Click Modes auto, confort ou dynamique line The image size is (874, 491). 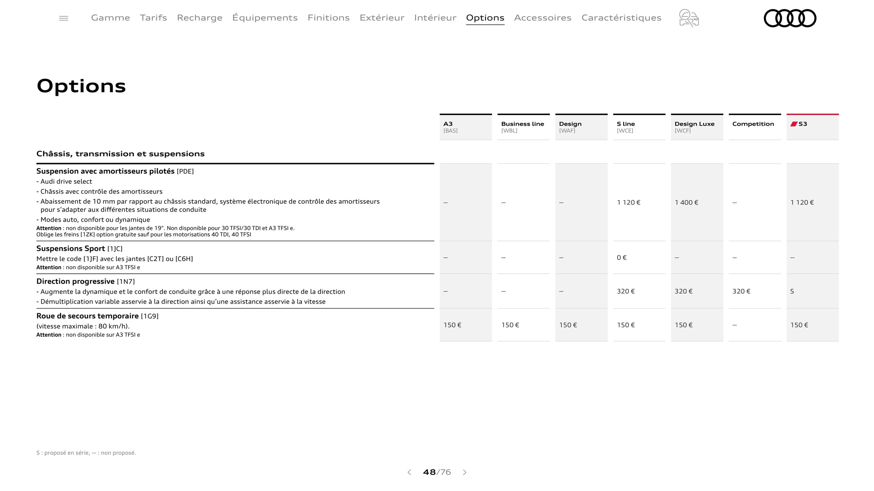[93, 220]
